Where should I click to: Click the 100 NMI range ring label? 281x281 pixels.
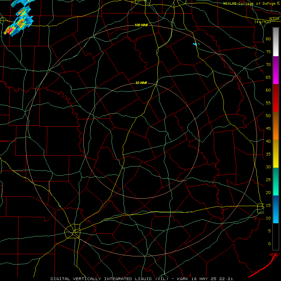141,25
